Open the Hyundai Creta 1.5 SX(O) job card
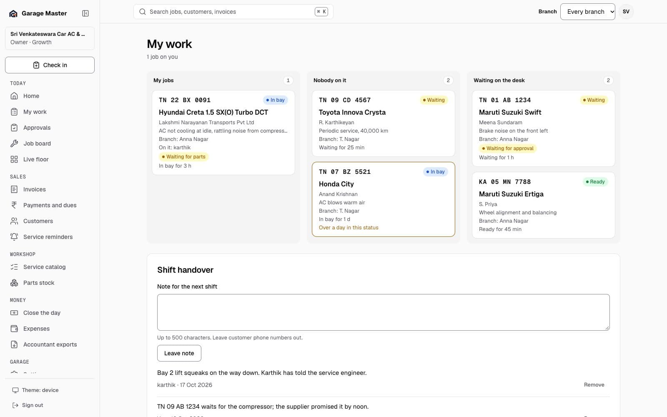 click(223, 133)
